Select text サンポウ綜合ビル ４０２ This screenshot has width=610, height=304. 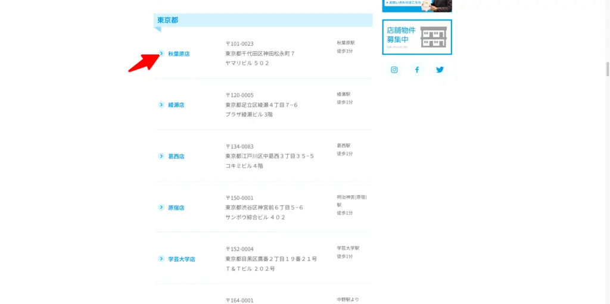click(255, 217)
